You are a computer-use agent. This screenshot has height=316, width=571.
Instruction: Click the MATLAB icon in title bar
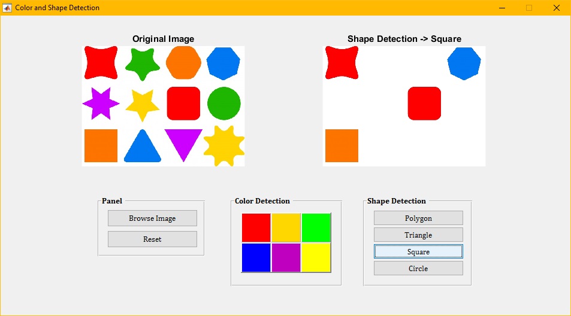[x=7, y=8]
